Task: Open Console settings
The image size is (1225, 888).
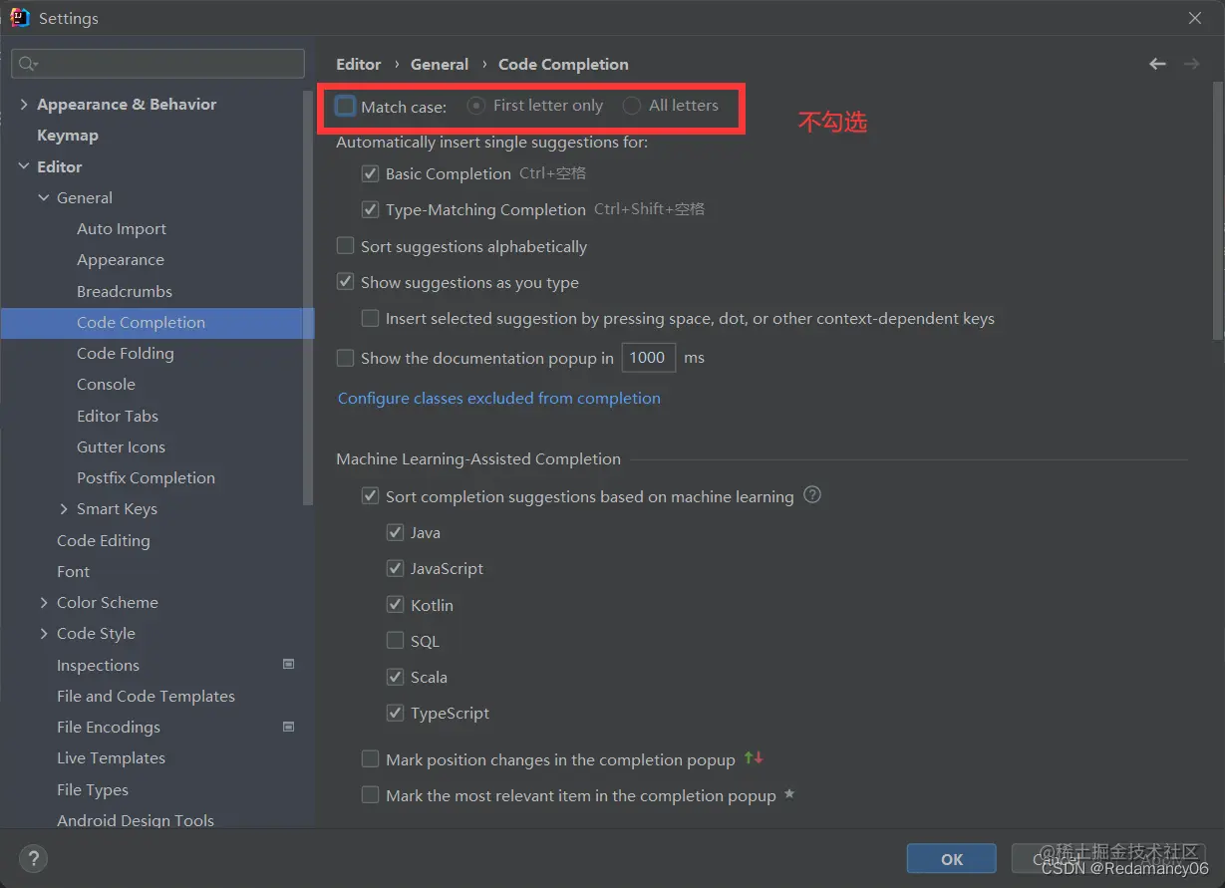Action: click(106, 384)
